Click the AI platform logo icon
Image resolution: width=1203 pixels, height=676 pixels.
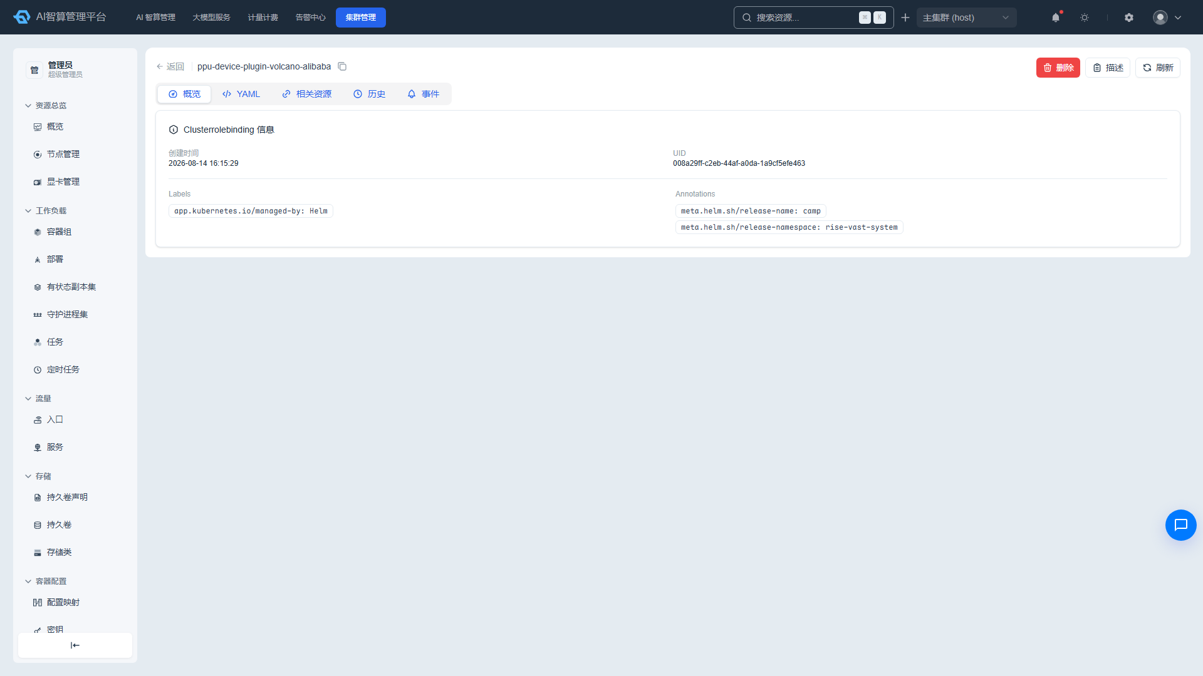click(22, 17)
